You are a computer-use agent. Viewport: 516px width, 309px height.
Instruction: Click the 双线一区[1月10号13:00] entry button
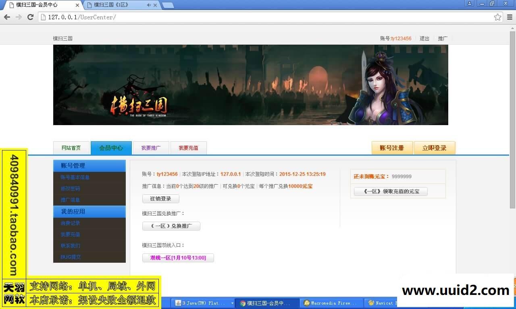pyautogui.click(x=178, y=257)
